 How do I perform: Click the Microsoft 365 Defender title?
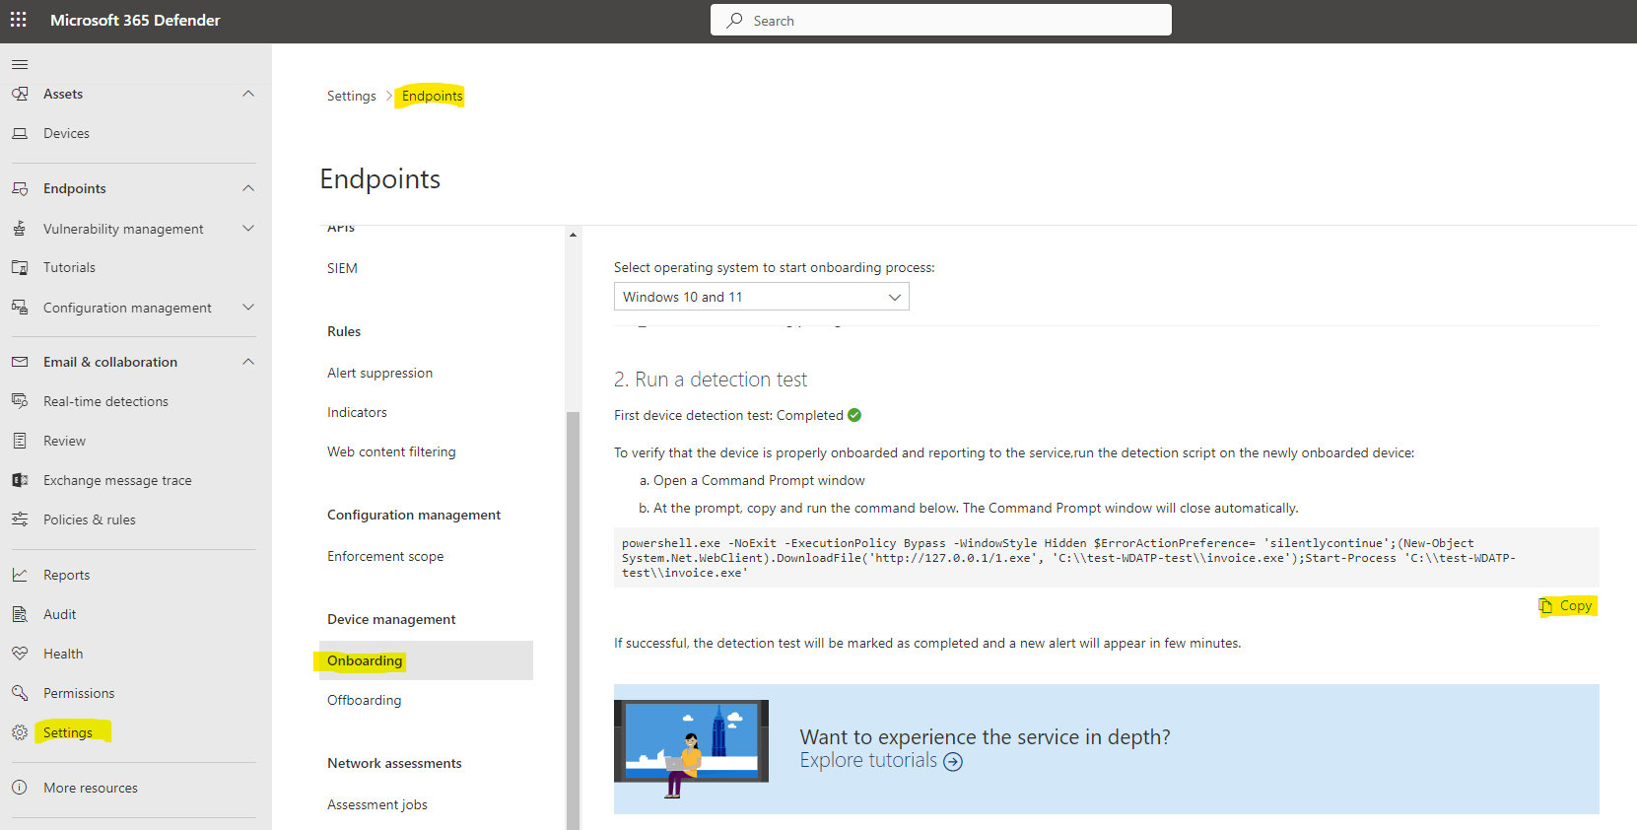pyautogui.click(x=135, y=20)
